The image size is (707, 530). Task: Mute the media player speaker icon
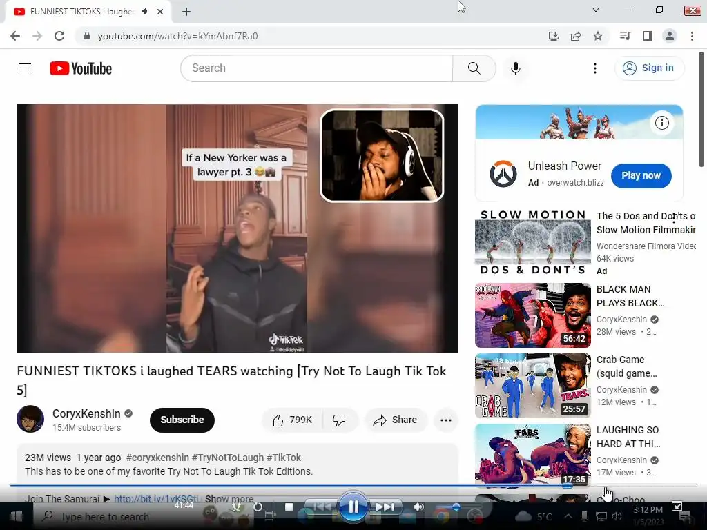pyautogui.click(x=419, y=507)
